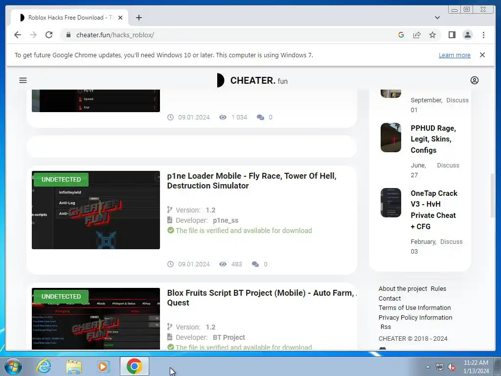Open Contact footer link

389,298
